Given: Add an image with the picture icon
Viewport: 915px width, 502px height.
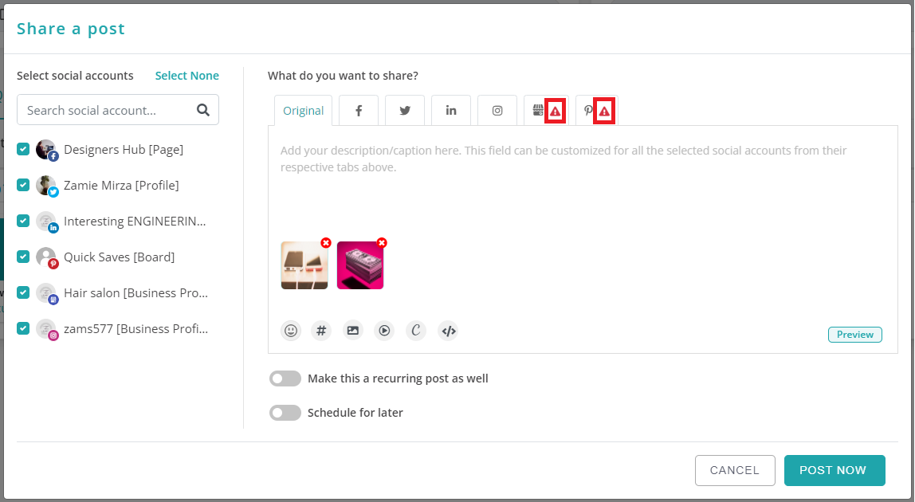Looking at the screenshot, I should [353, 331].
